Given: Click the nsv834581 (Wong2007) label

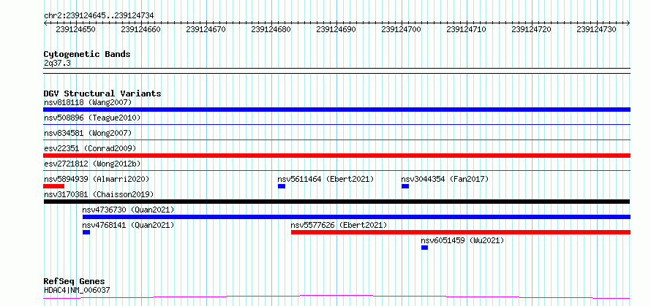Looking at the screenshot, I should (88, 134).
